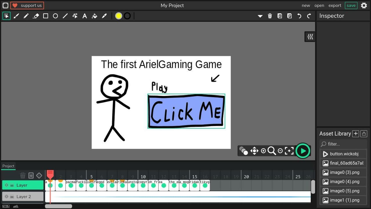This screenshot has width=371, height=209.
Task: Open the yellow fill color swatch
Action: point(119,16)
